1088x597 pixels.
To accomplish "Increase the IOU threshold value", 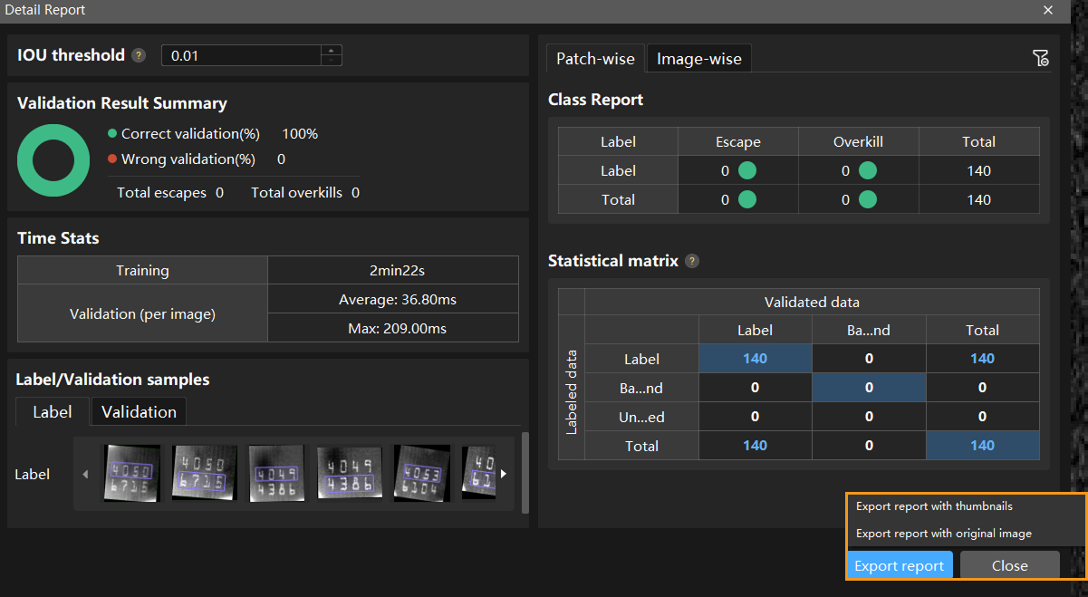I will 332,50.
